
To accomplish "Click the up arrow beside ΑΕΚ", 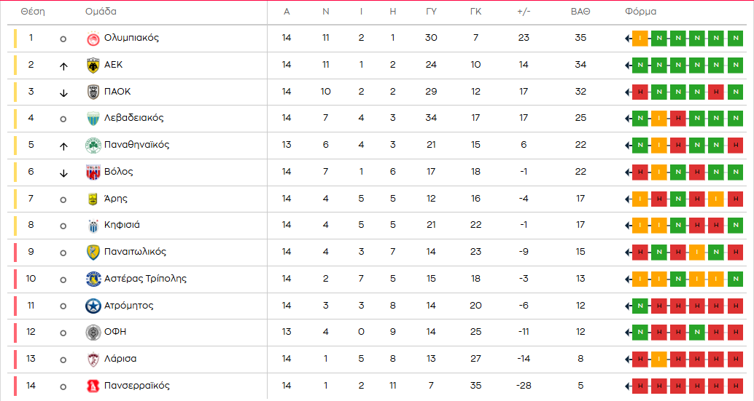I will [63, 65].
